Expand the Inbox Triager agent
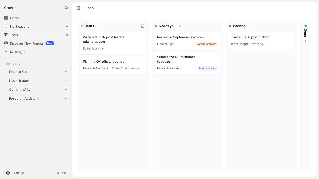 click(x=6, y=81)
